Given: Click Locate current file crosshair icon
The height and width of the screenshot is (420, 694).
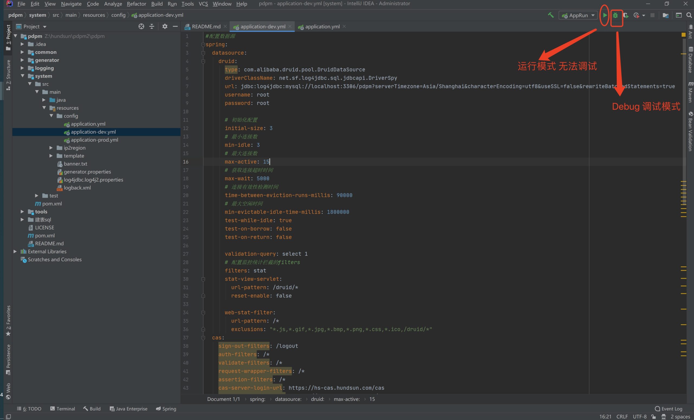Looking at the screenshot, I should (x=142, y=27).
